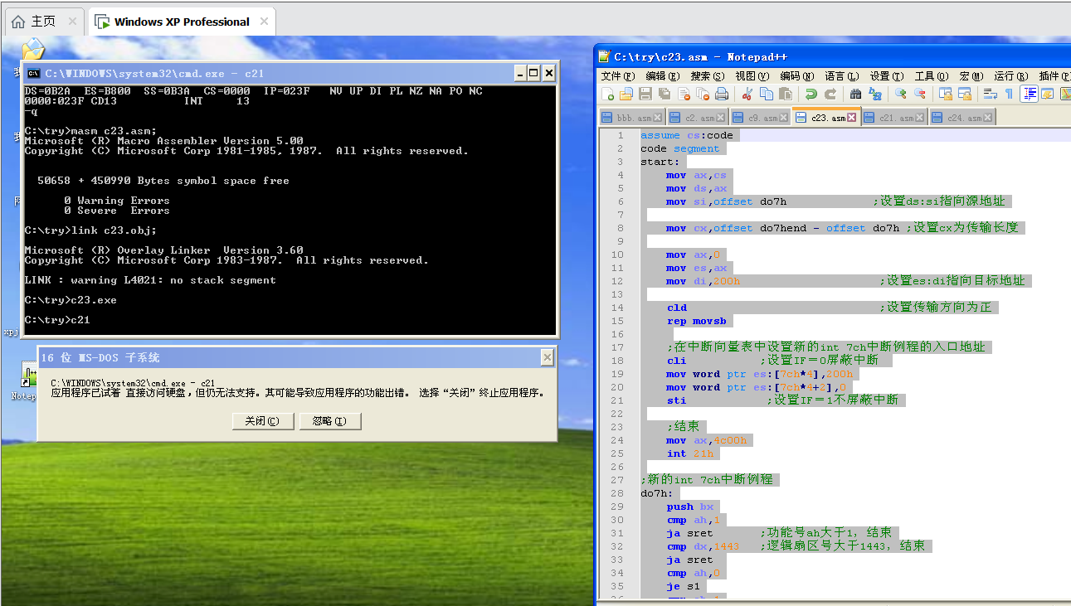Open the 文件(F) menu

[x=616, y=75]
